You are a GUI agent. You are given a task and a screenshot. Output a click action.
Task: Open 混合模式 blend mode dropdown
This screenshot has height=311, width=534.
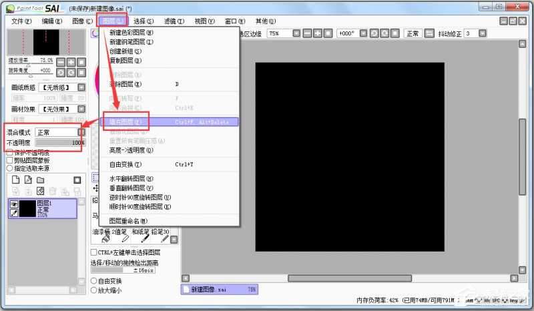coord(81,132)
